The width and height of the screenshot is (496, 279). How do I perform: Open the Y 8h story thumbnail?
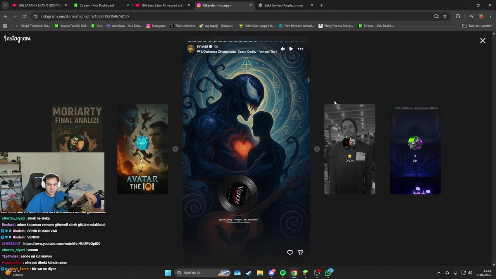(x=415, y=149)
